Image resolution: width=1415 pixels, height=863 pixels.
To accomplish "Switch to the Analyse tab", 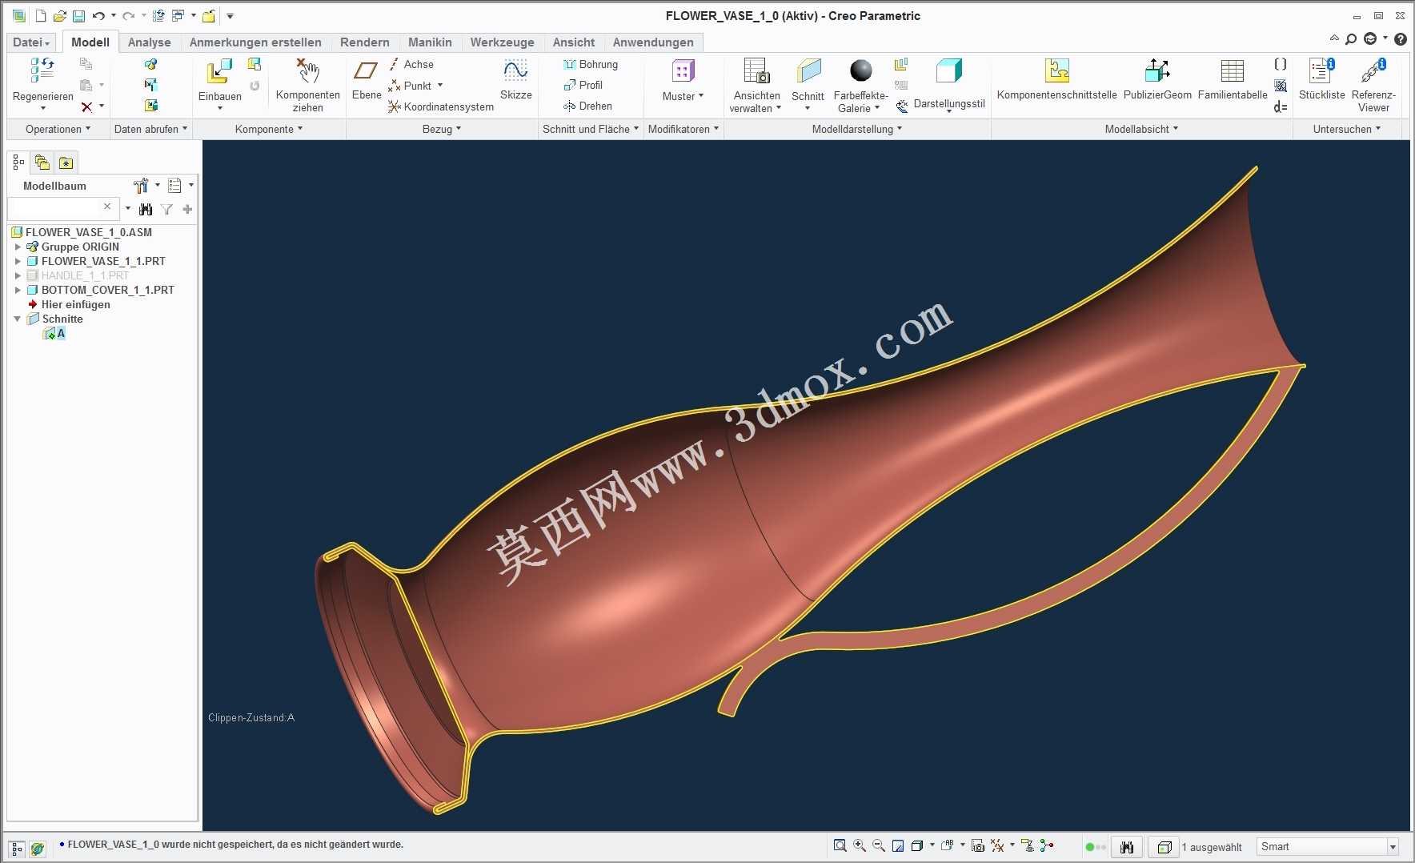I will [149, 42].
